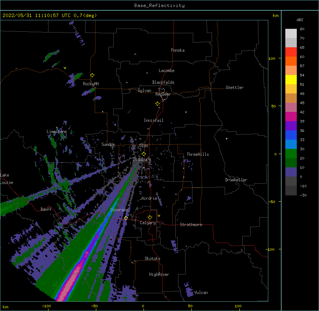Click the Sundre town label

108,144
